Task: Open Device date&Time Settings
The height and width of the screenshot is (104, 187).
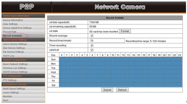Action: (17, 28)
